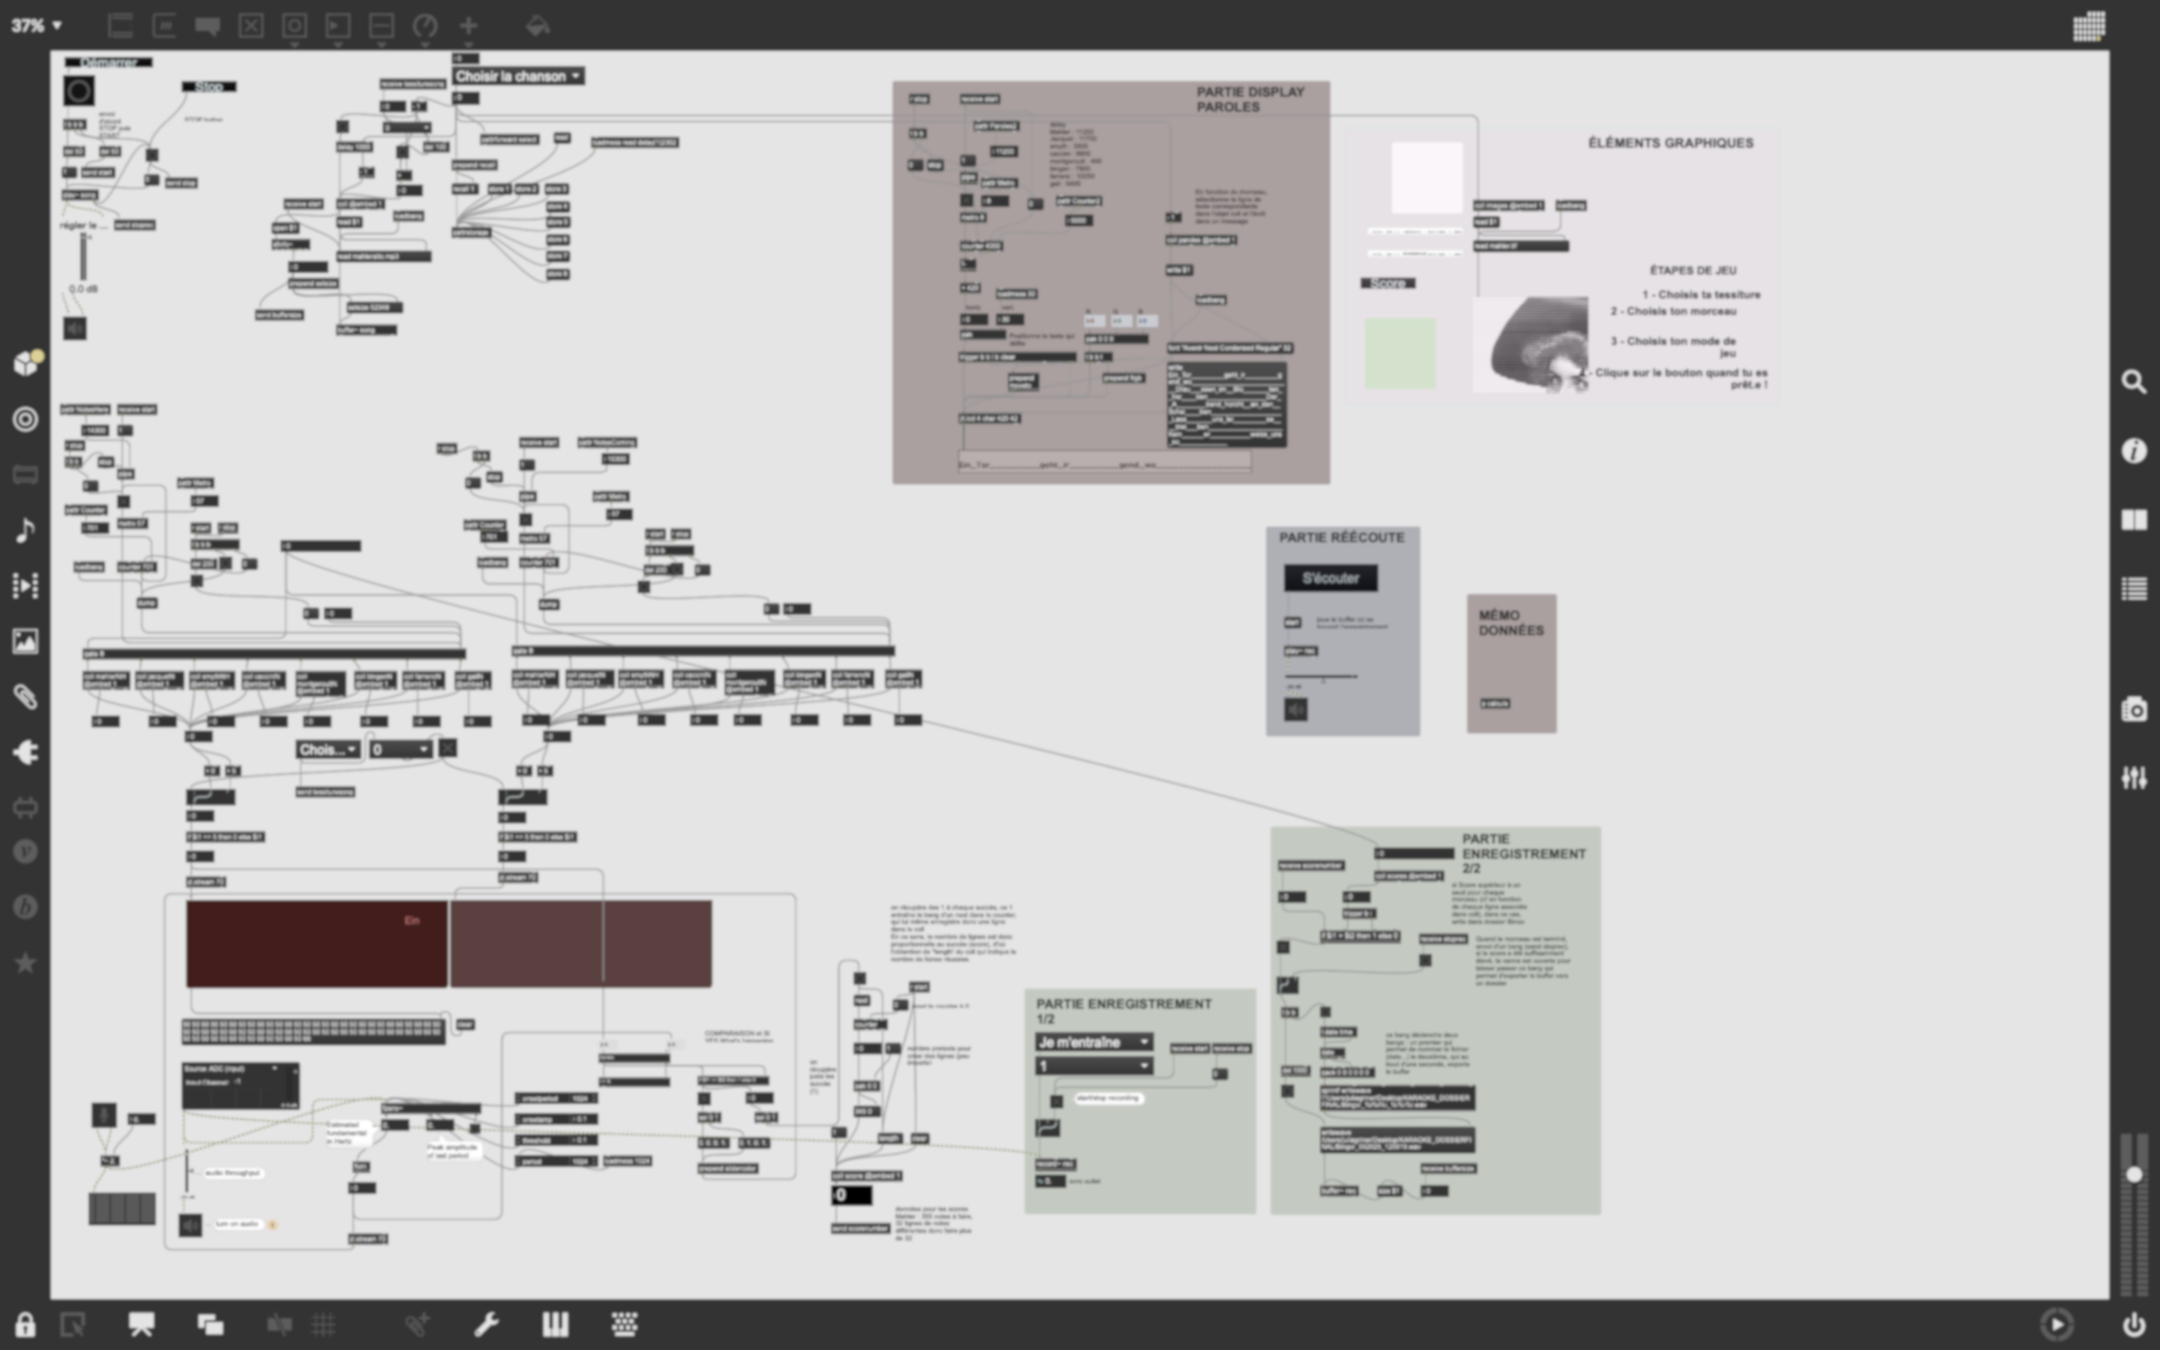
Task: Open presentation mode from bottom toolbar
Action: tap(141, 1324)
